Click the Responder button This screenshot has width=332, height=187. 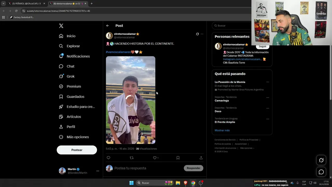point(193,168)
